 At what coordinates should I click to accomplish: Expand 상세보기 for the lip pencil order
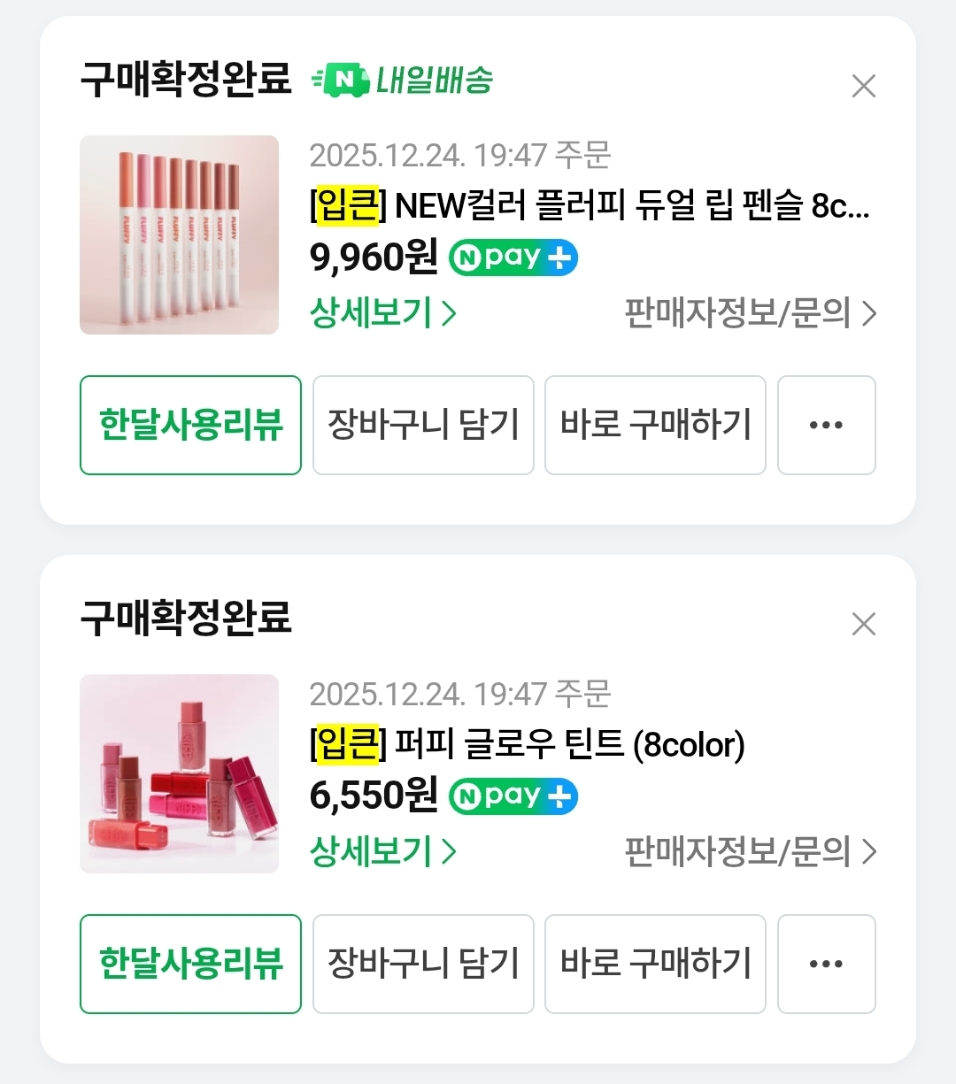(x=382, y=313)
